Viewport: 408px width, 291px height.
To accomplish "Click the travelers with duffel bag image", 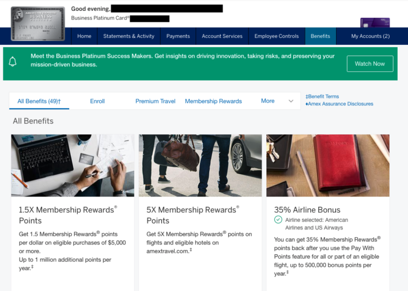I will [200, 165].
